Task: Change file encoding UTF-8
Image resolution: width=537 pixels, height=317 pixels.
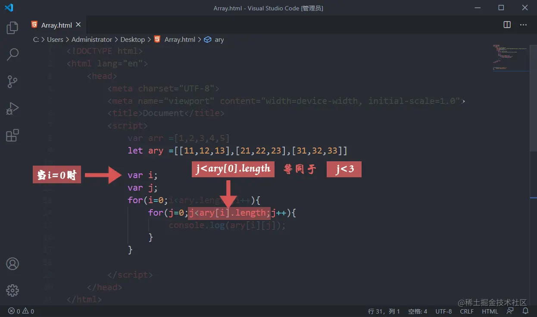Action: 443,311
